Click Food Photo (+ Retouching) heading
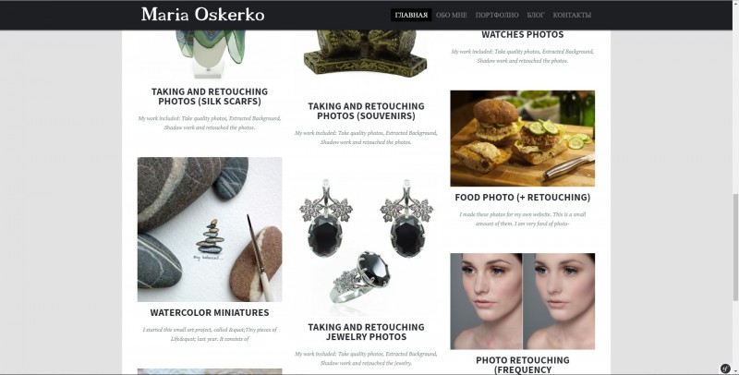Screen dimensions: 739x375 (x=522, y=198)
